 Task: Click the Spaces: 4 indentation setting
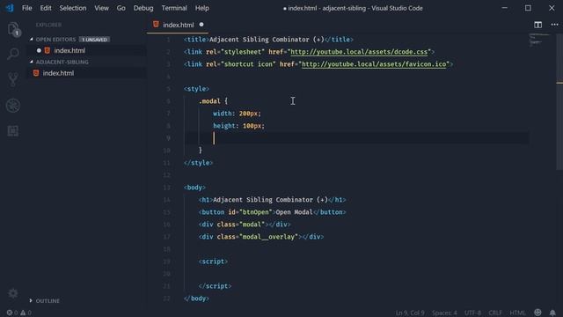point(444,313)
